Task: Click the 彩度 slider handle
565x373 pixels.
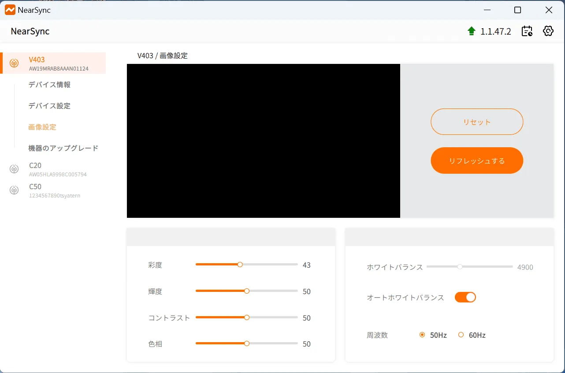Action: pyautogui.click(x=240, y=265)
